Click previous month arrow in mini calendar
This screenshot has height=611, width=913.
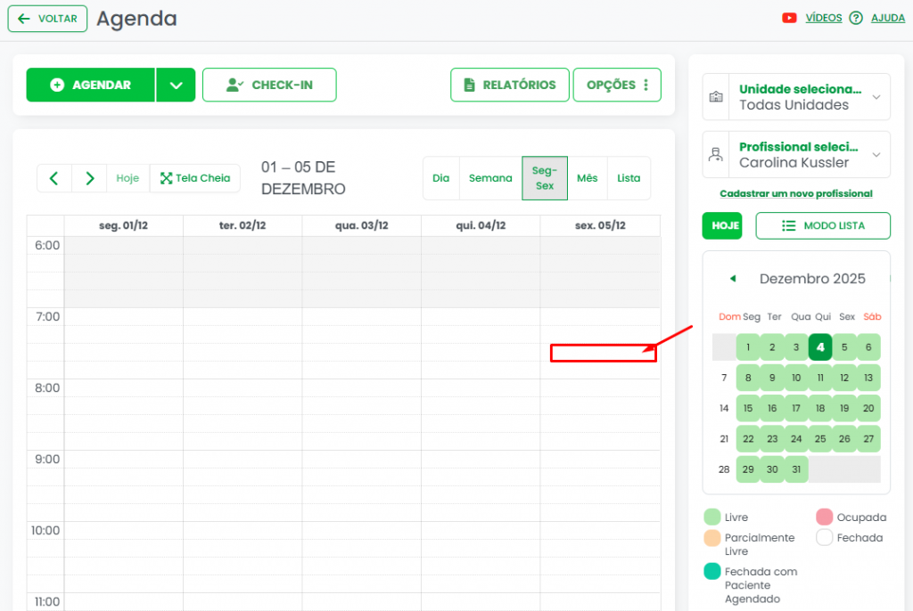point(733,279)
